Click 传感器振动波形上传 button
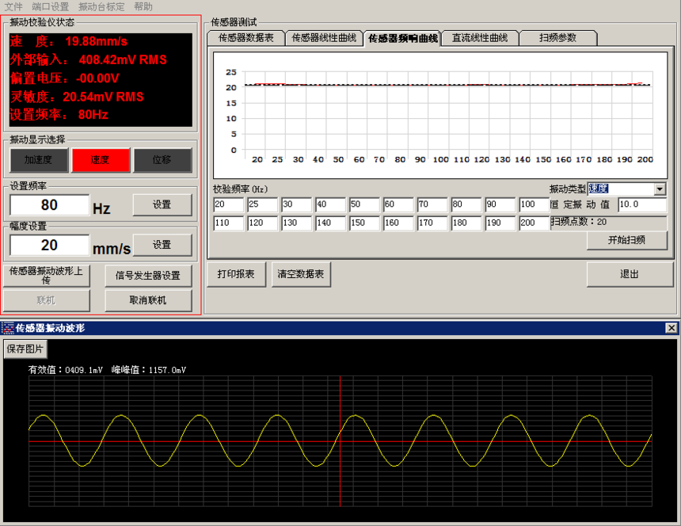The width and height of the screenshot is (681, 526). pyautogui.click(x=47, y=276)
